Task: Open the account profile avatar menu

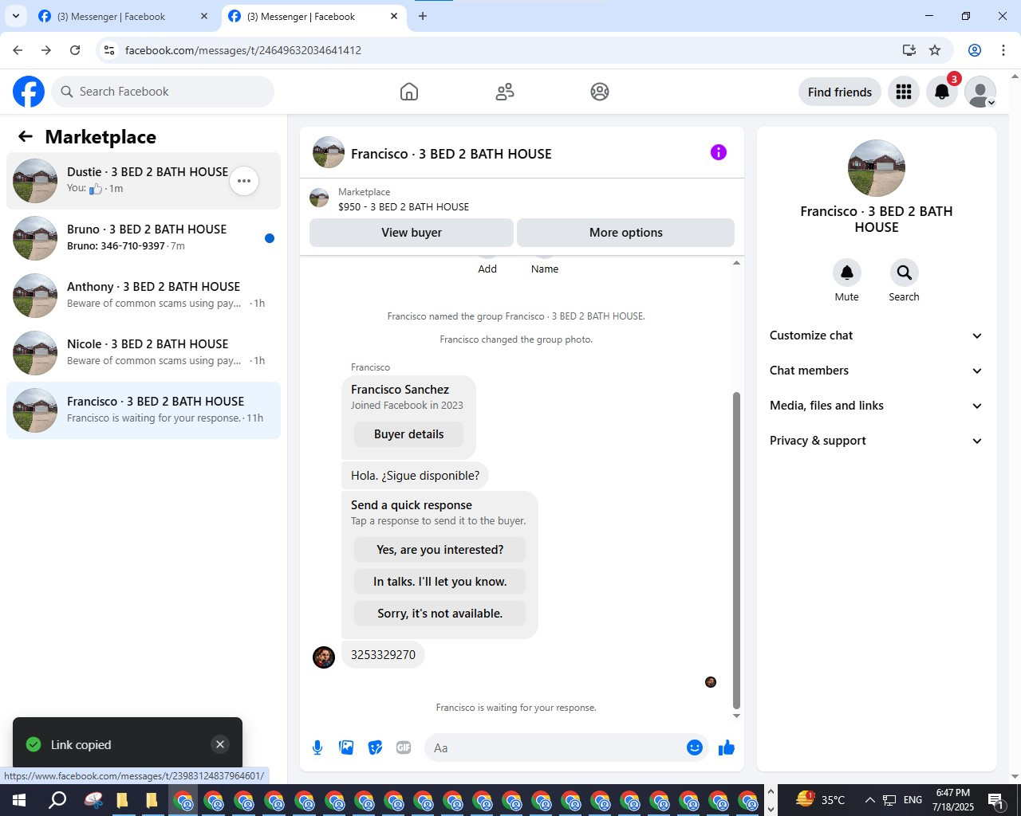Action: pyautogui.click(x=980, y=92)
